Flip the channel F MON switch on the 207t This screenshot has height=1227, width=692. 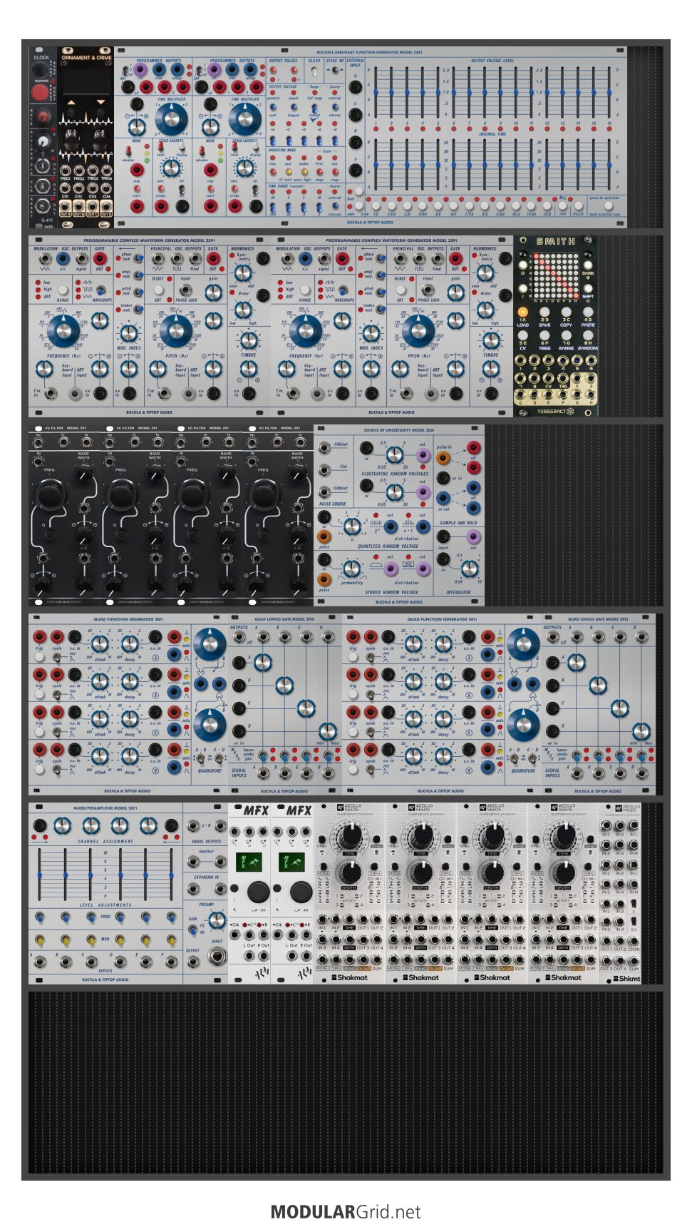172,940
